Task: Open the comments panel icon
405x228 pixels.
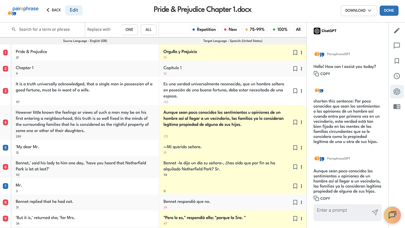Action: coord(397,46)
